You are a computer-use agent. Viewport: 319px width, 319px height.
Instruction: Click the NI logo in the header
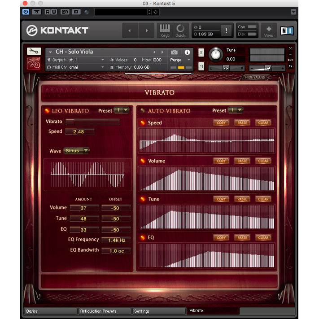(x=287, y=31)
